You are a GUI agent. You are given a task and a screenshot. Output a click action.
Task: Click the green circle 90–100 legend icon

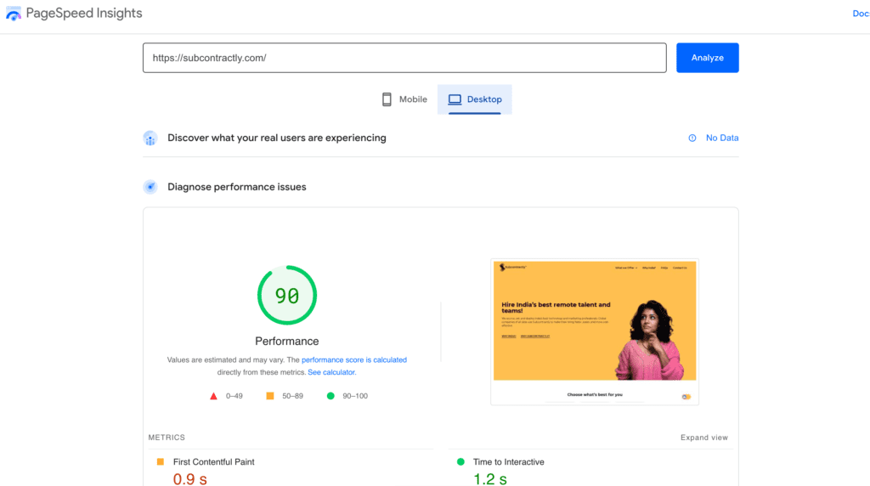(330, 396)
